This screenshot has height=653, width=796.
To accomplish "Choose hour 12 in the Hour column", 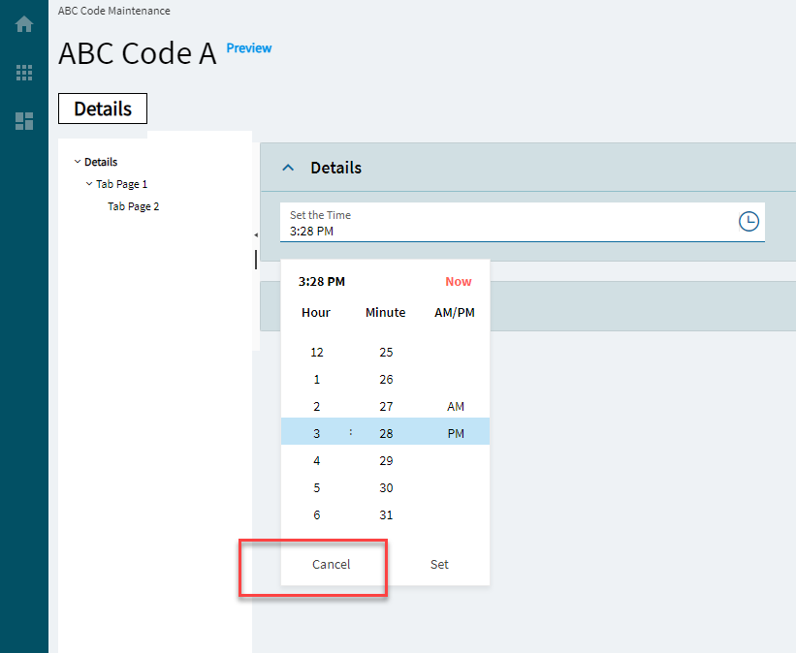I will tap(317, 352).
